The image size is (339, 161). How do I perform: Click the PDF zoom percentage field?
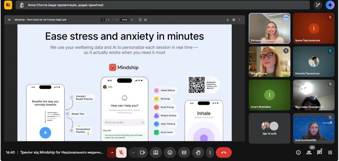(124, 20)
